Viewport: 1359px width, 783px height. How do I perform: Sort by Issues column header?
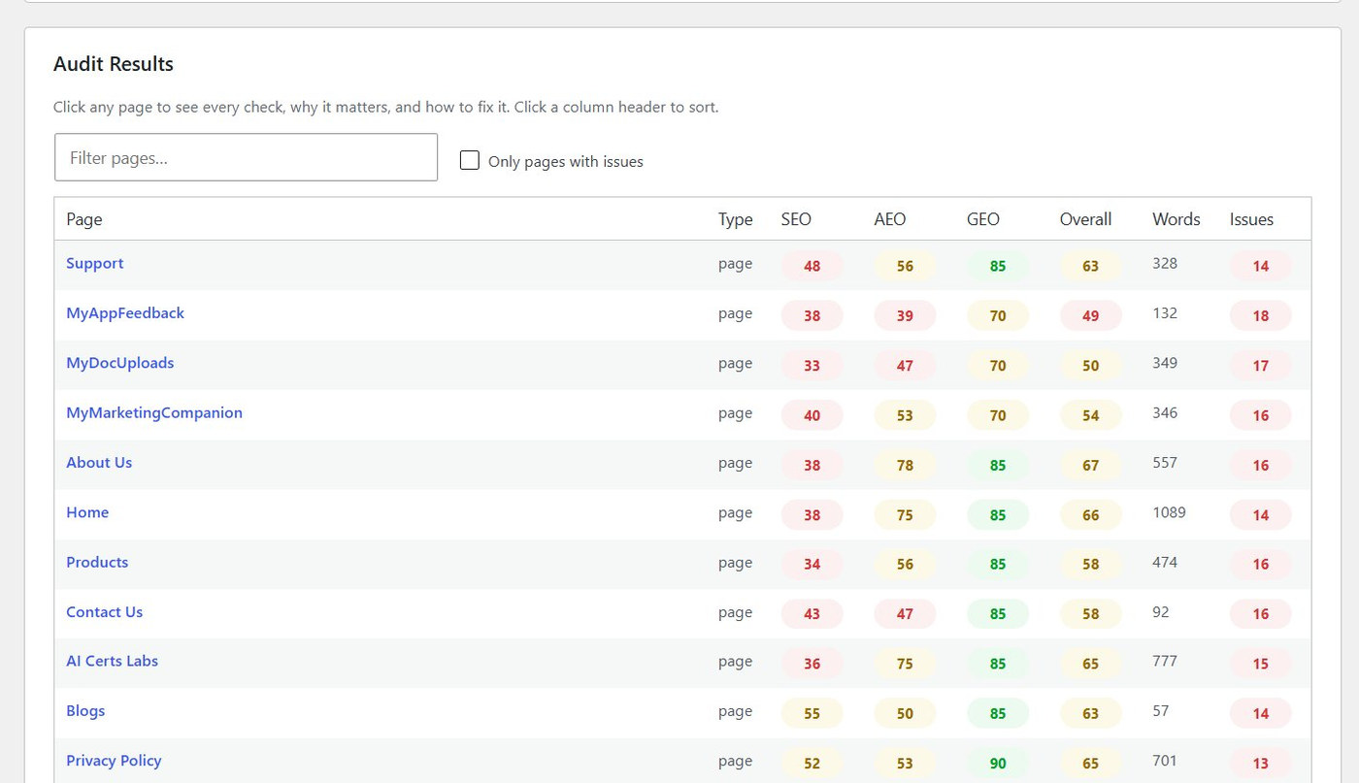(x=1251, y=219)
